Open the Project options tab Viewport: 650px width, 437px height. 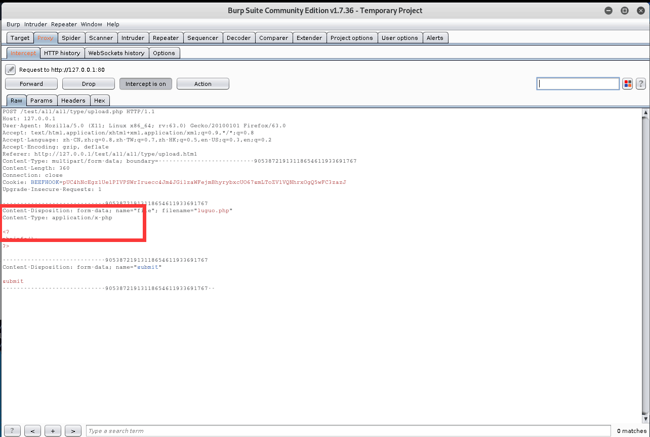click(352, 38)
